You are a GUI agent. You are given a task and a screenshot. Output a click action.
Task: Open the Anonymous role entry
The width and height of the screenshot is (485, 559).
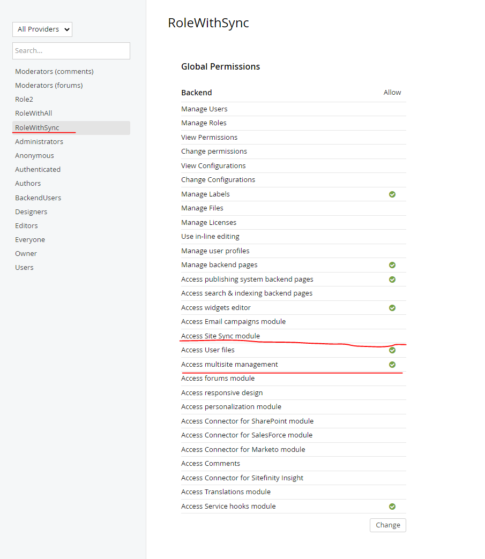[x=34, y=155]
